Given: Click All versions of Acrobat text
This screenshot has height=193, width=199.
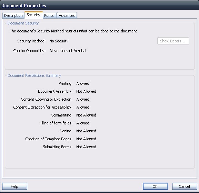Looking at the screenshot, I should [x=68, y=51].
